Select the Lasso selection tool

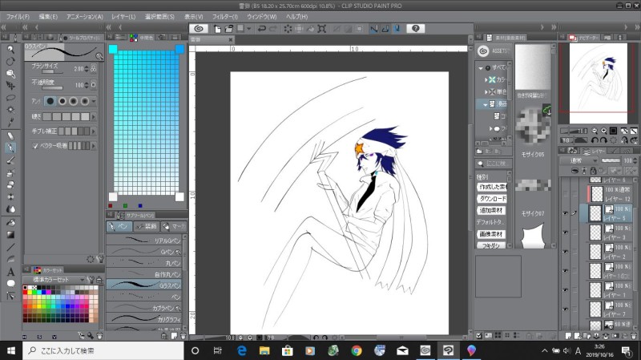(10, 98)
